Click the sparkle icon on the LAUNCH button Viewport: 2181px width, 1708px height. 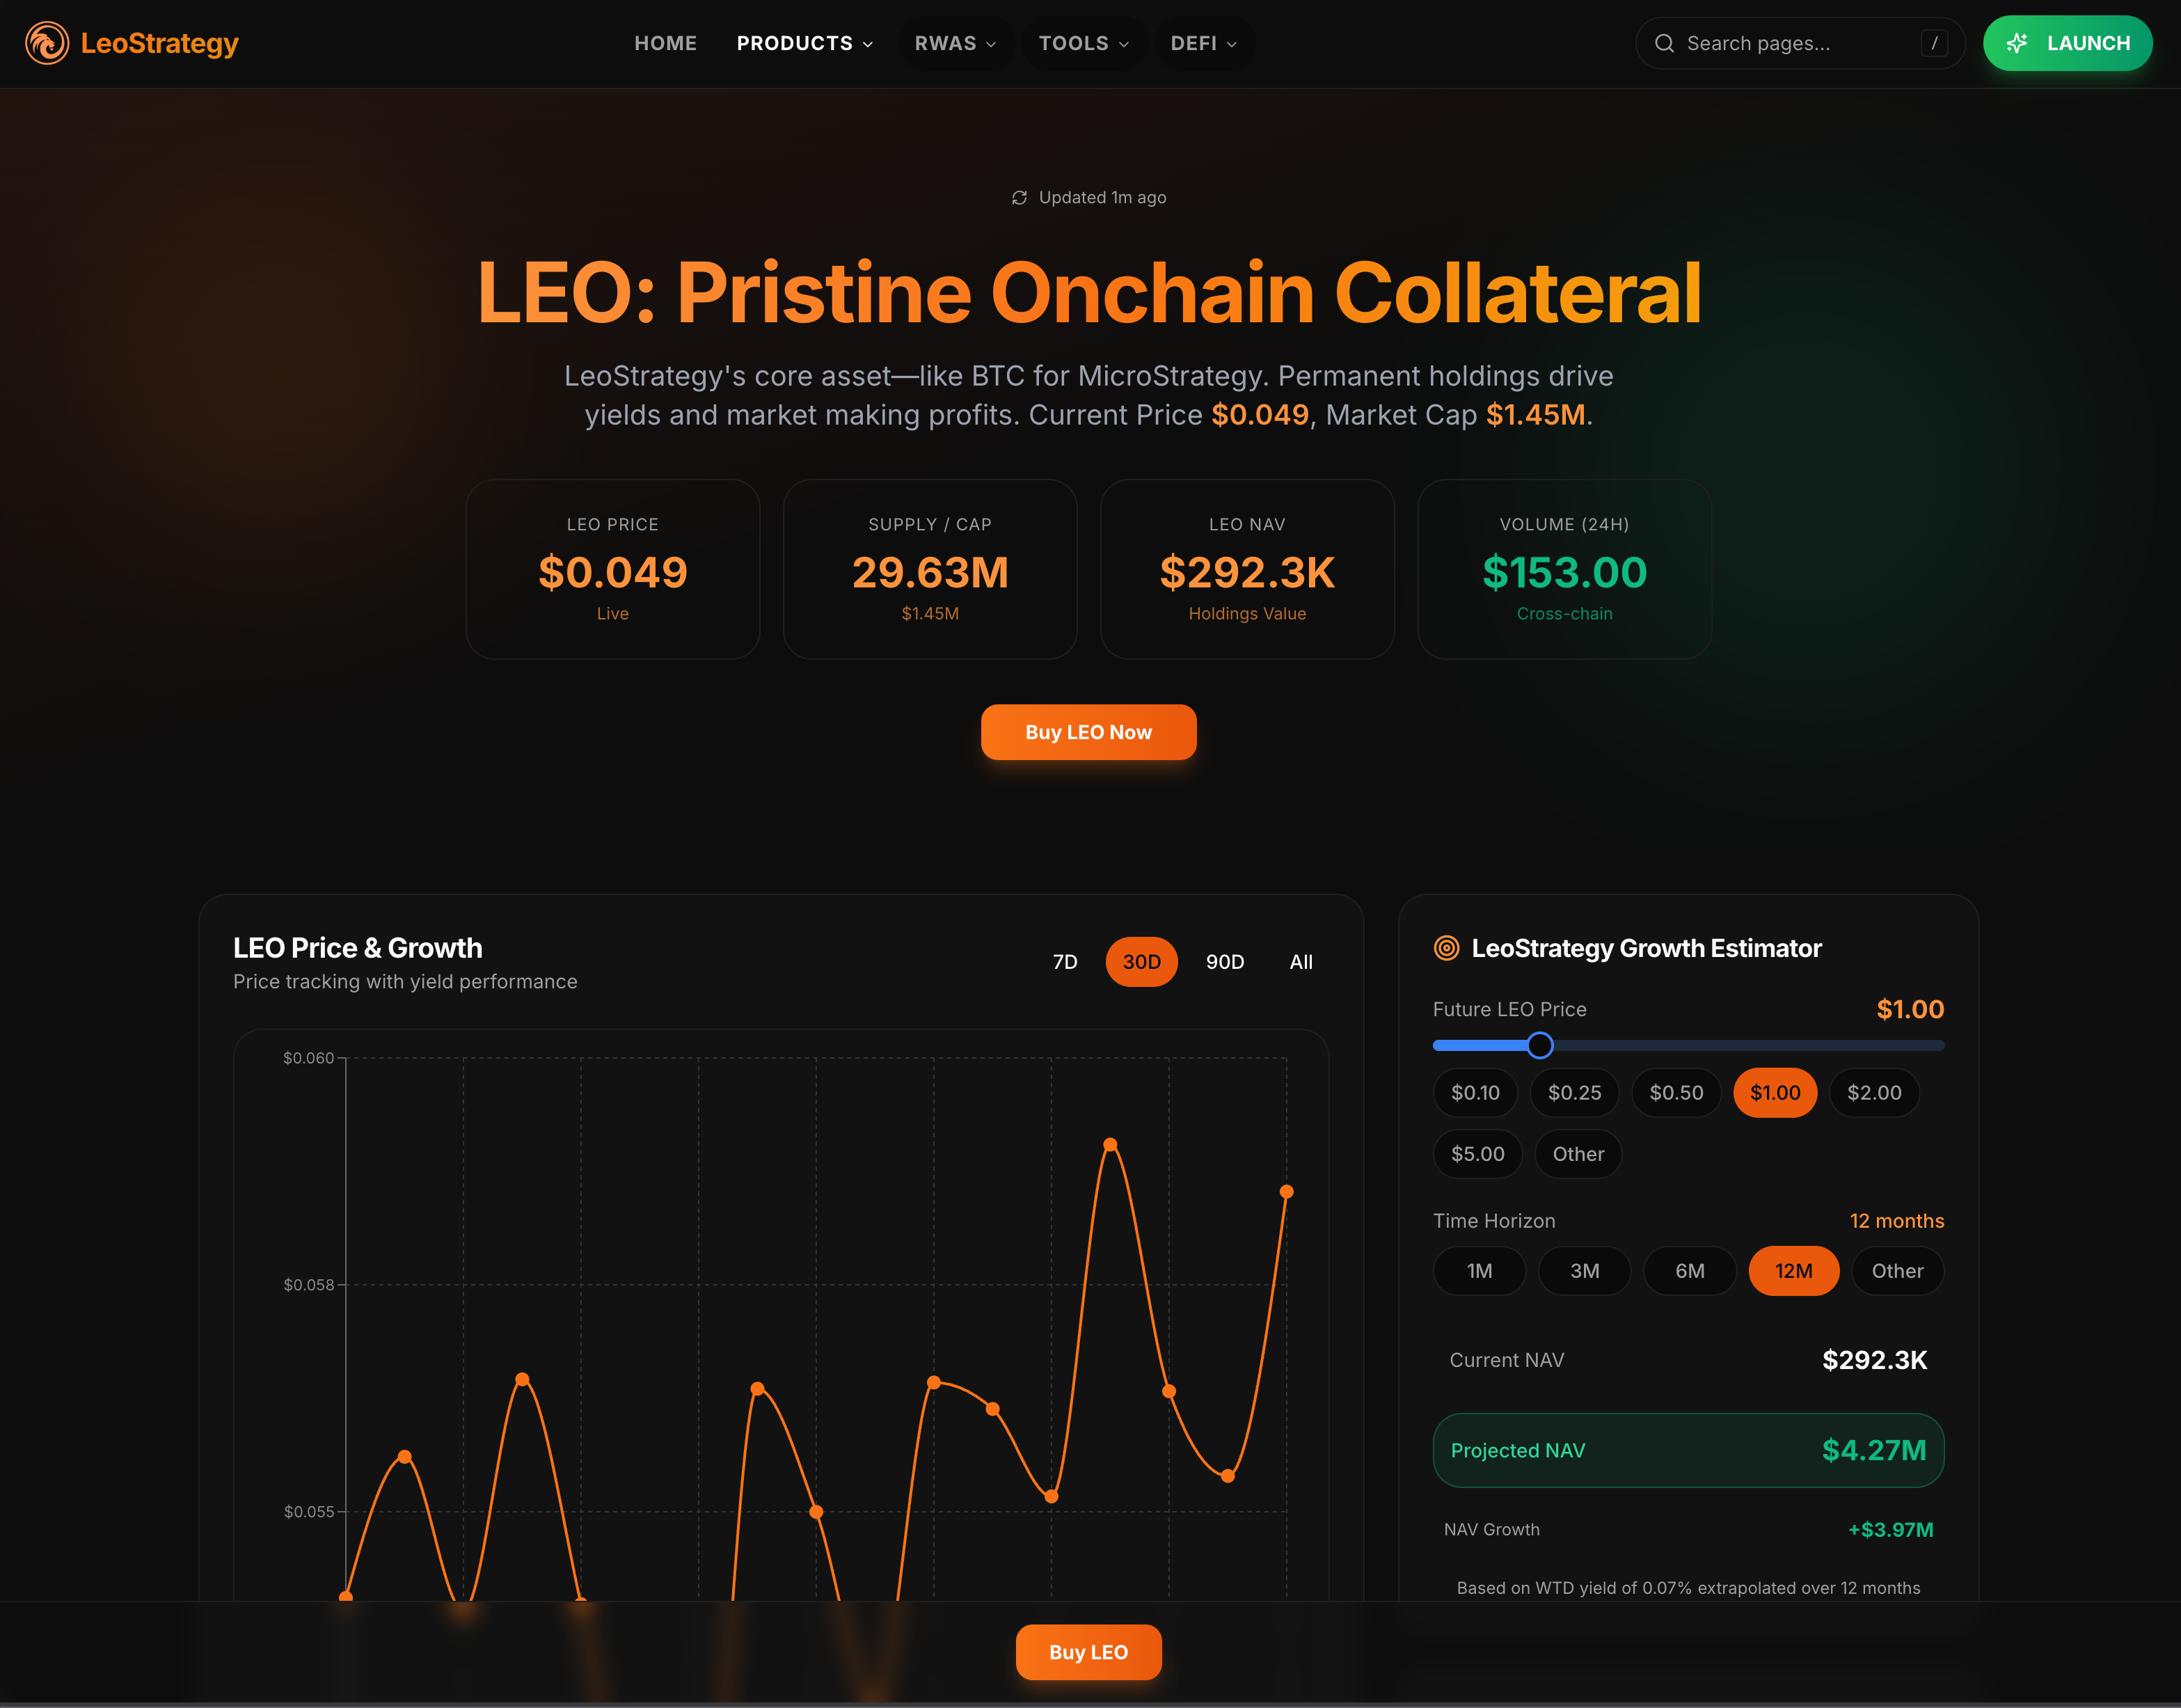pyautogui.click(x=2017, y=43)
